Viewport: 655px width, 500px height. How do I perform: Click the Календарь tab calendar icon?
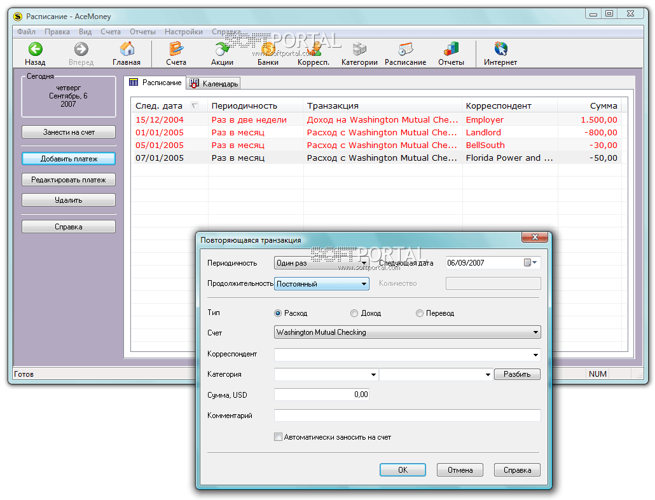point(194,83)
